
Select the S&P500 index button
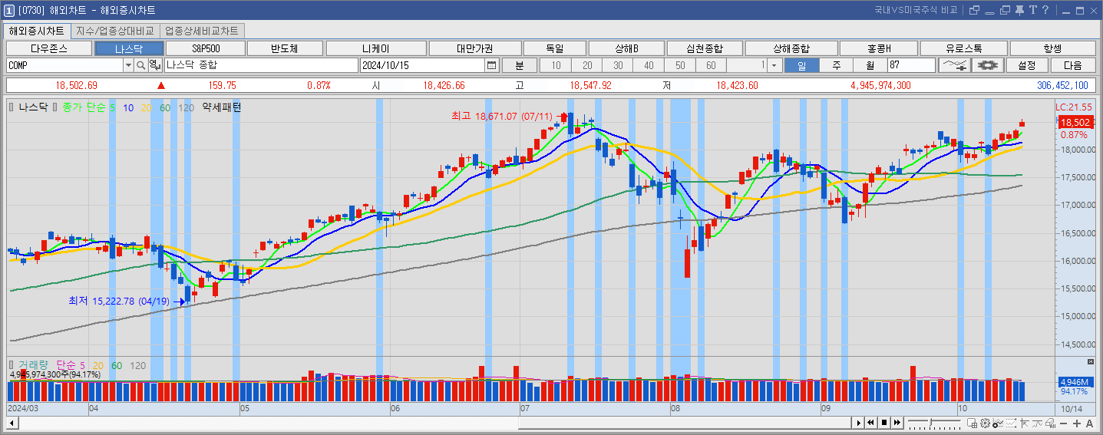[206, 48]
